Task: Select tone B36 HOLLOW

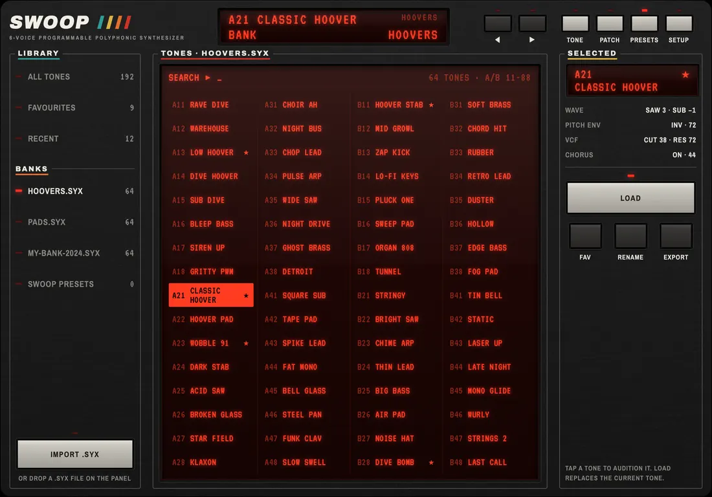Action: coord(489,224)
